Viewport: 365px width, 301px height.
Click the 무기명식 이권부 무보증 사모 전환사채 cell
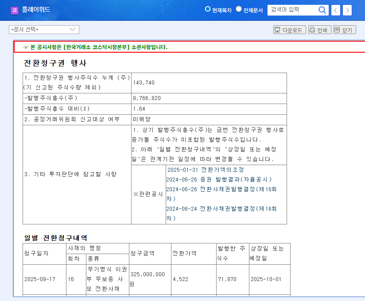[x=107, y=279]
